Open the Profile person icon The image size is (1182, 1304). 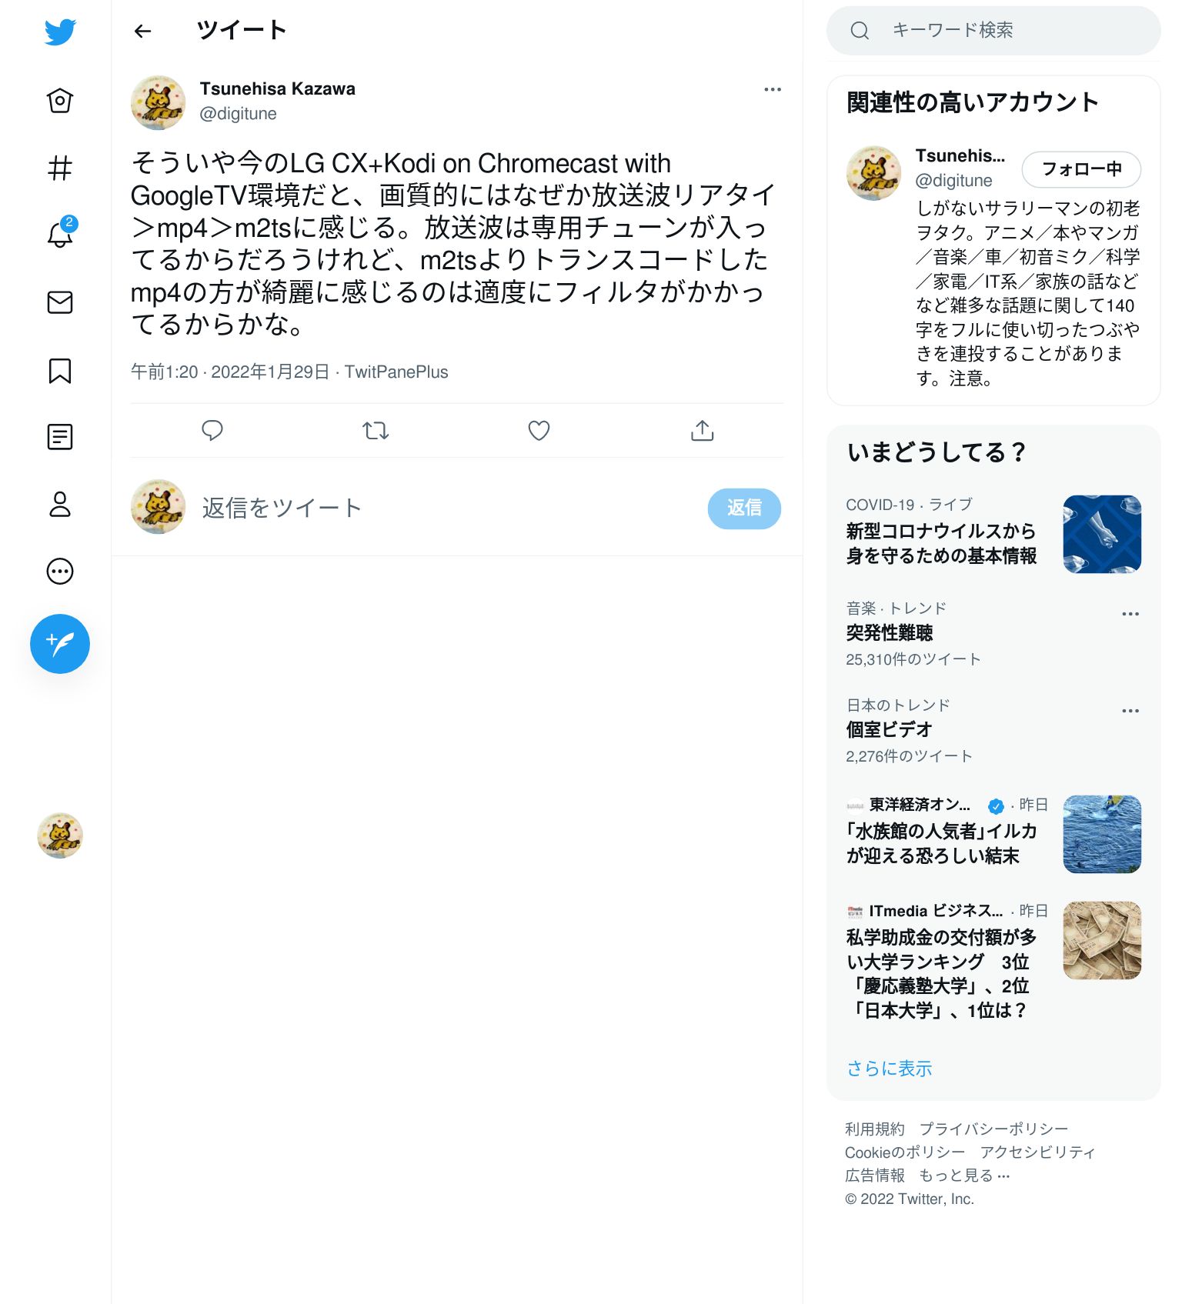pyautogui.click(x=60, y=504)
